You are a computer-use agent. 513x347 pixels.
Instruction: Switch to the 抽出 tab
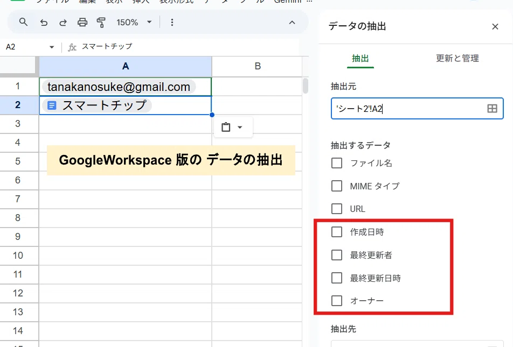pyautogui.click(x=360, y=59)
